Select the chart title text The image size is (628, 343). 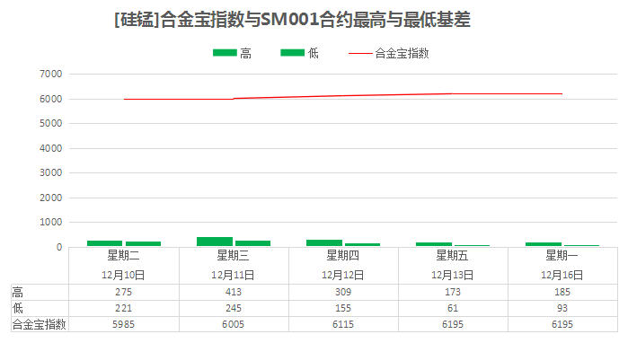coord(292,20)
